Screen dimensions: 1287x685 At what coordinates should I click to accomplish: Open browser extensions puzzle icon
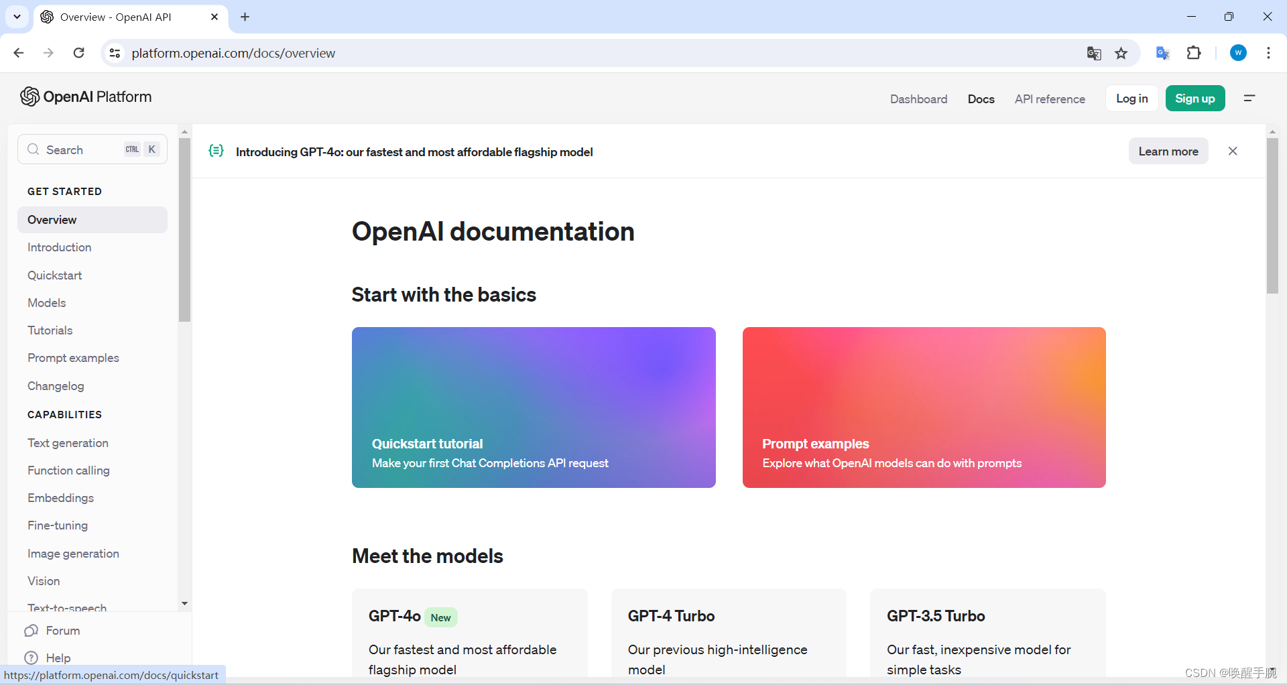1194,53
